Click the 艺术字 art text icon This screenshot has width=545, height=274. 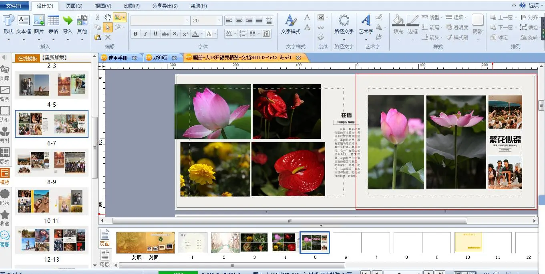366,23
